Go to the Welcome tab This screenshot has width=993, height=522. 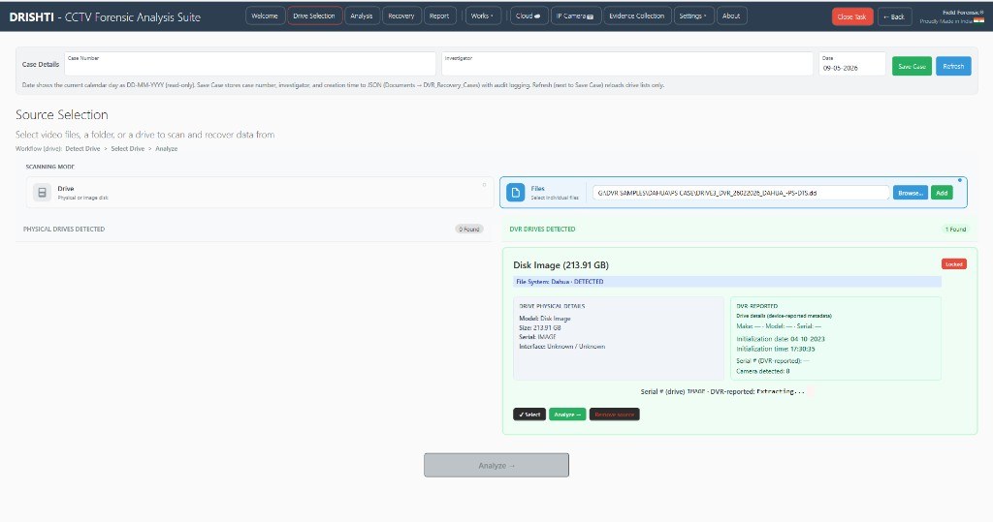pyautogui.click(x=265, y=15)
